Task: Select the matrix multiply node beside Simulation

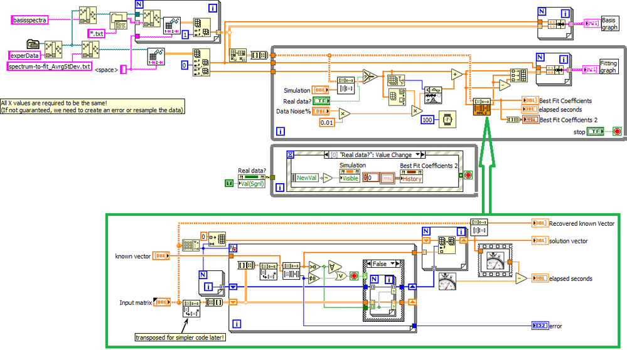Action: pyautogui.click(x=345, y=85)
